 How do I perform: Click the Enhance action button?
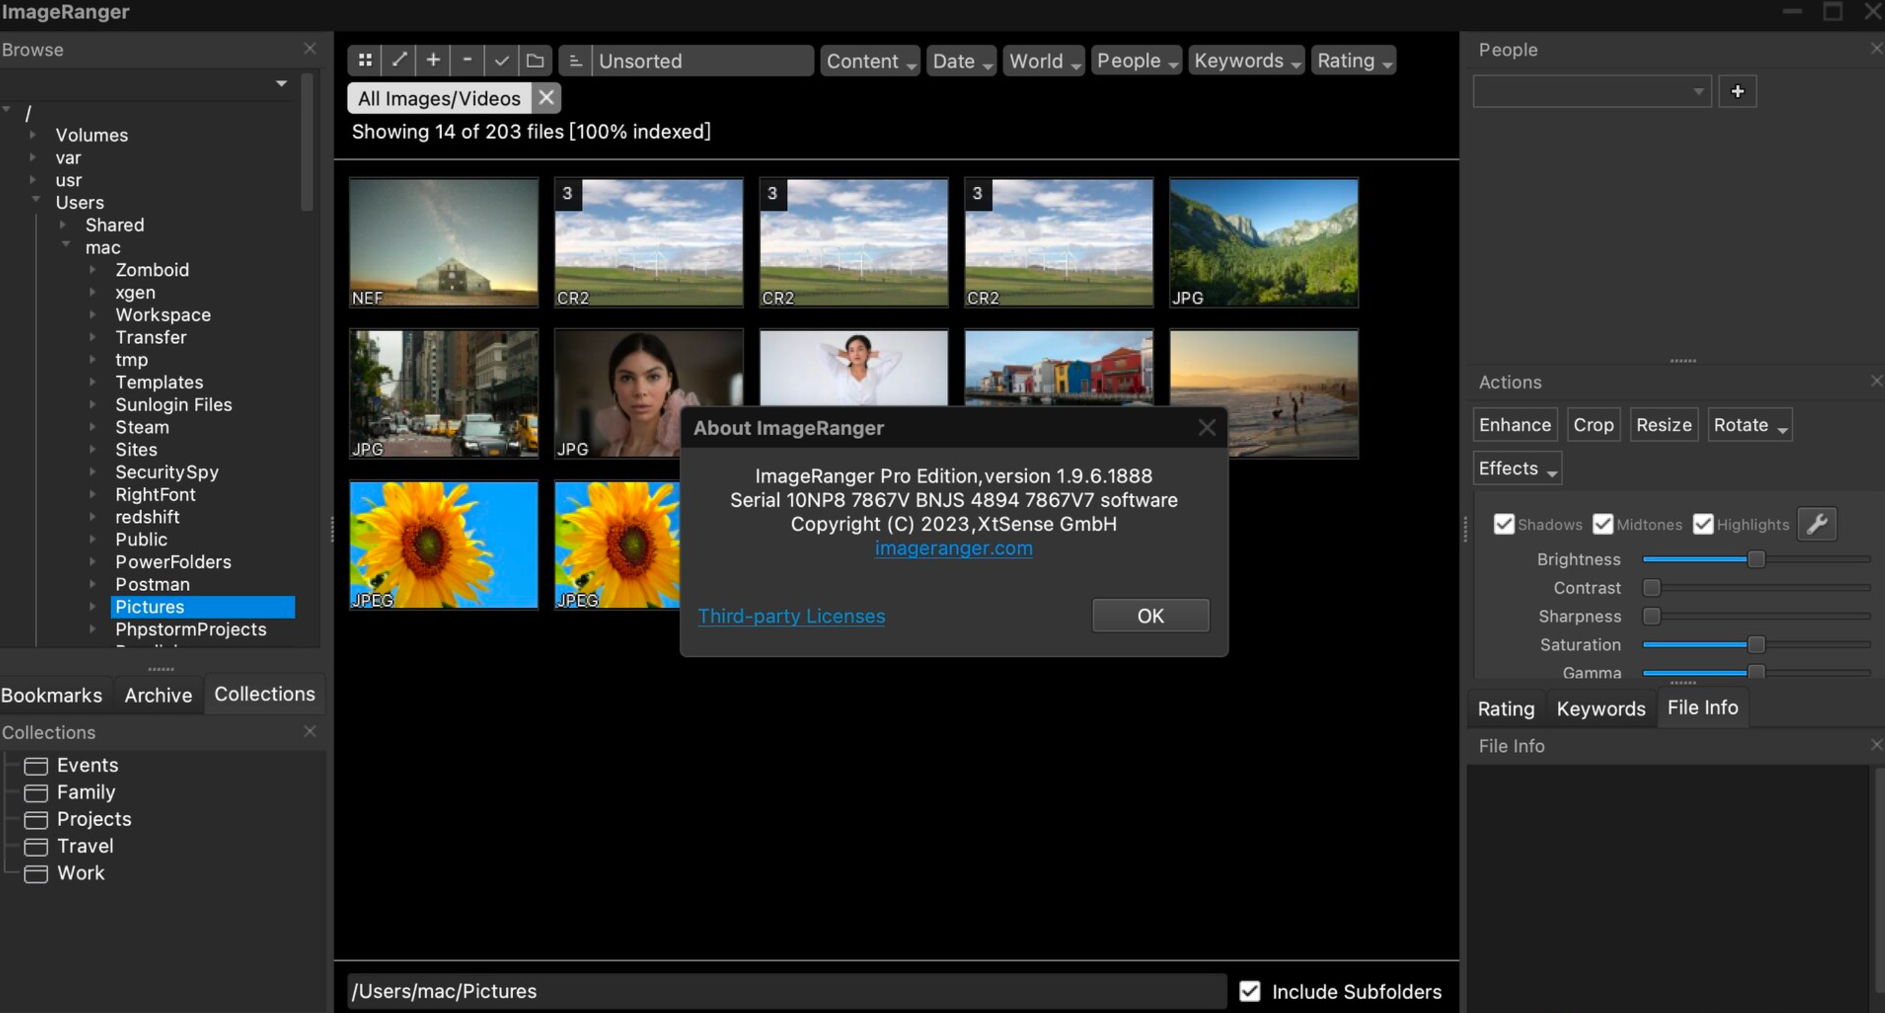[x=1515, y=425]
